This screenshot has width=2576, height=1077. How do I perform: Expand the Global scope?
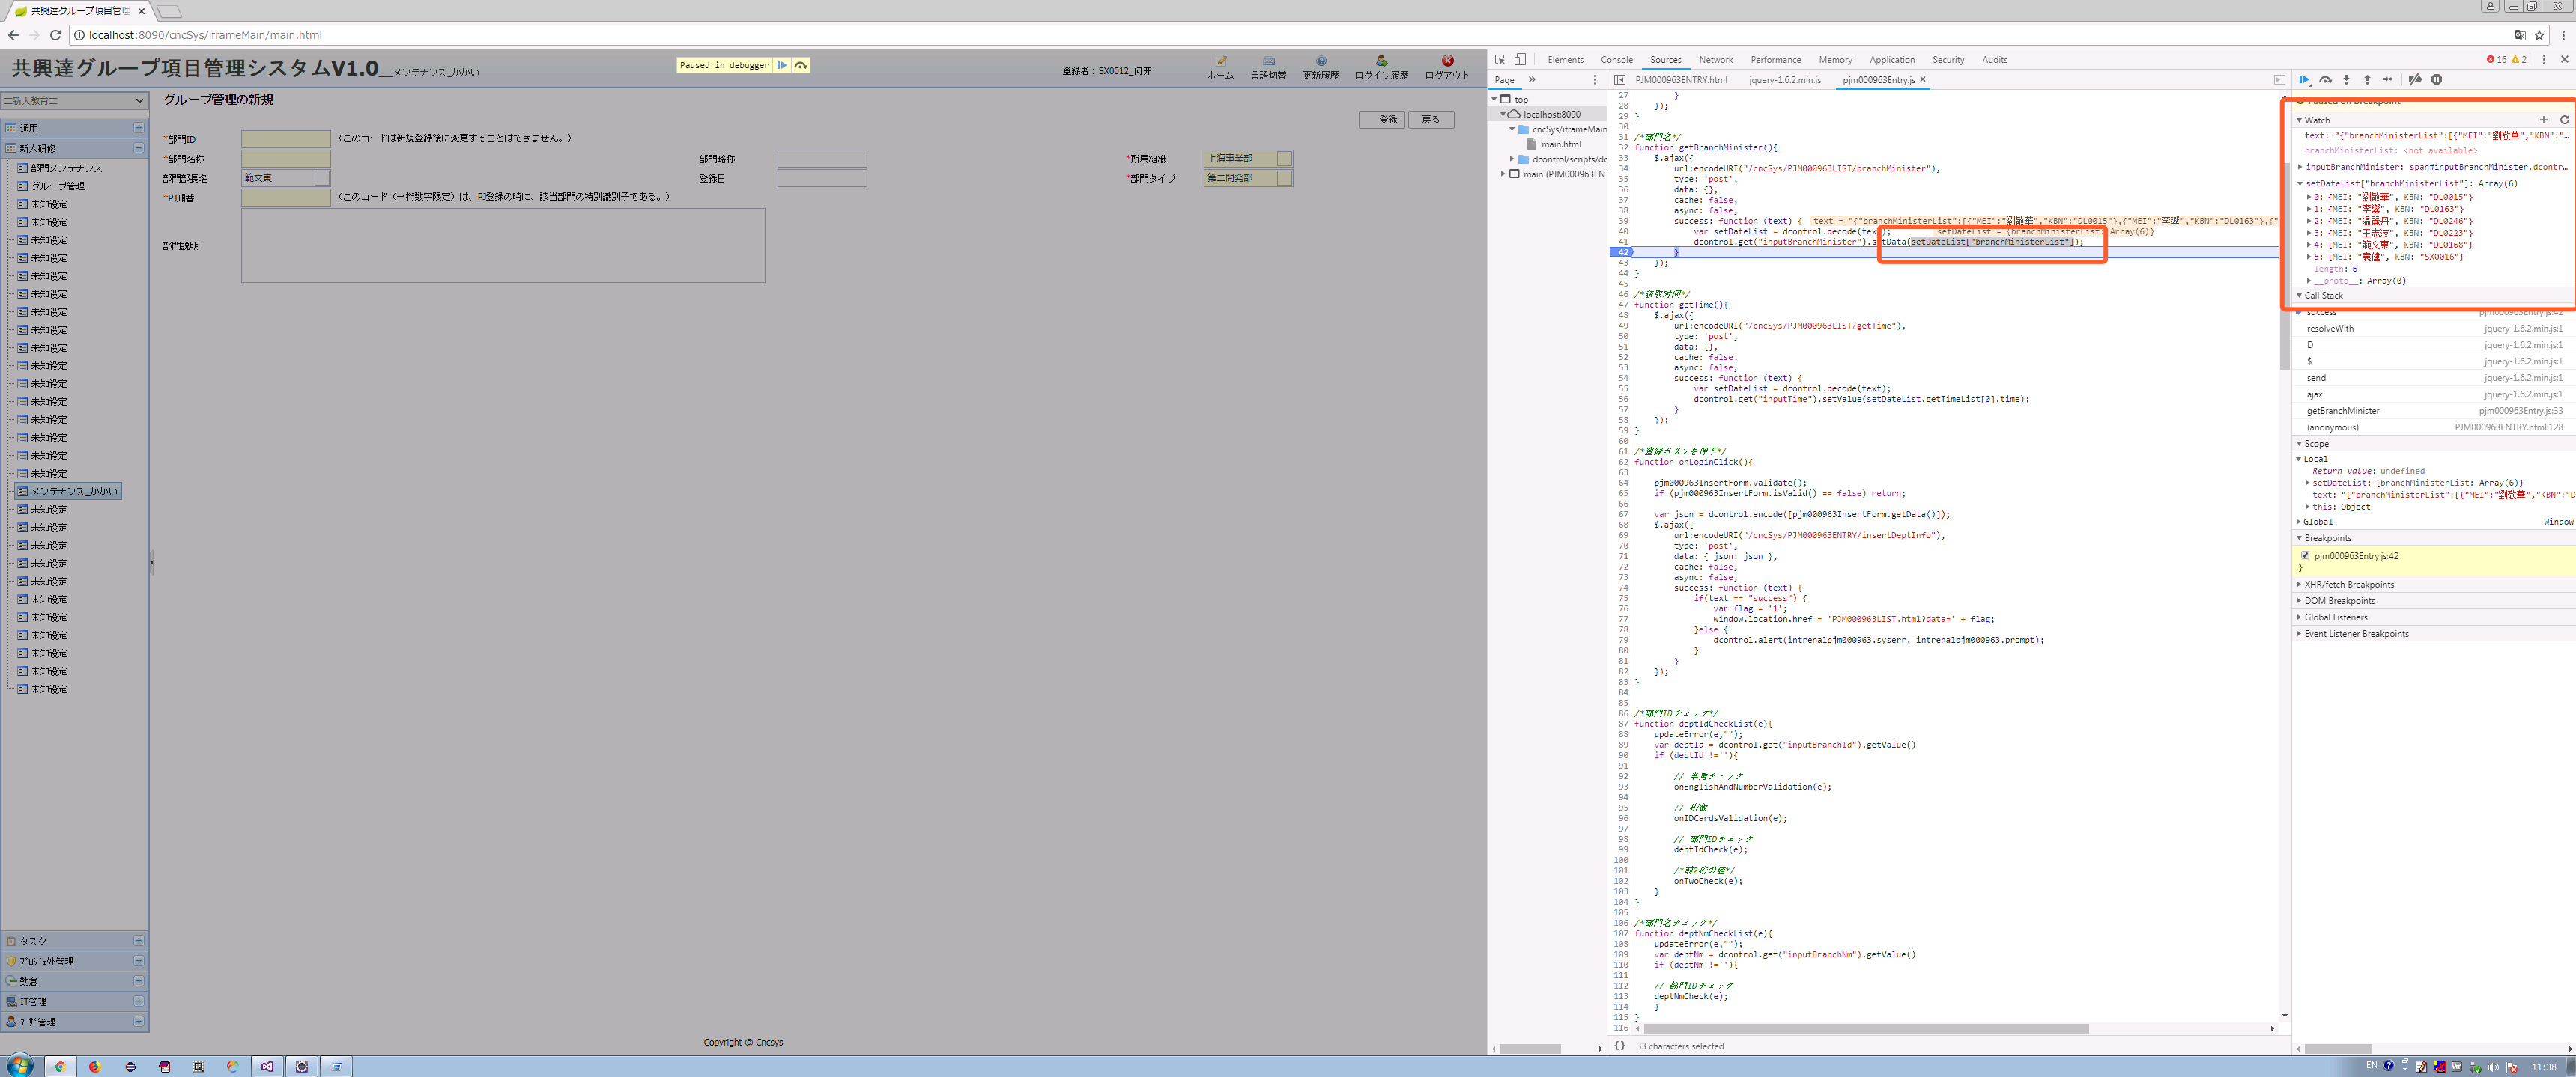pyautogui.click(x=2299, y=522)
